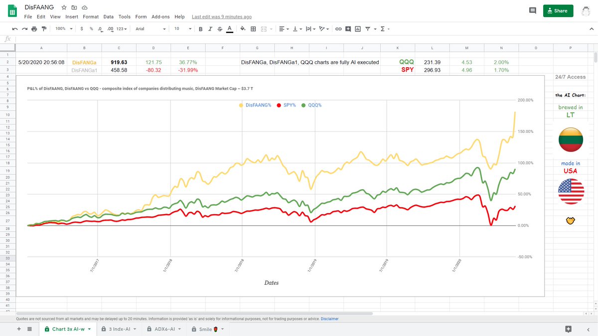Open the Data menu
Screen dimensions: 598x336
coord(109,17)
